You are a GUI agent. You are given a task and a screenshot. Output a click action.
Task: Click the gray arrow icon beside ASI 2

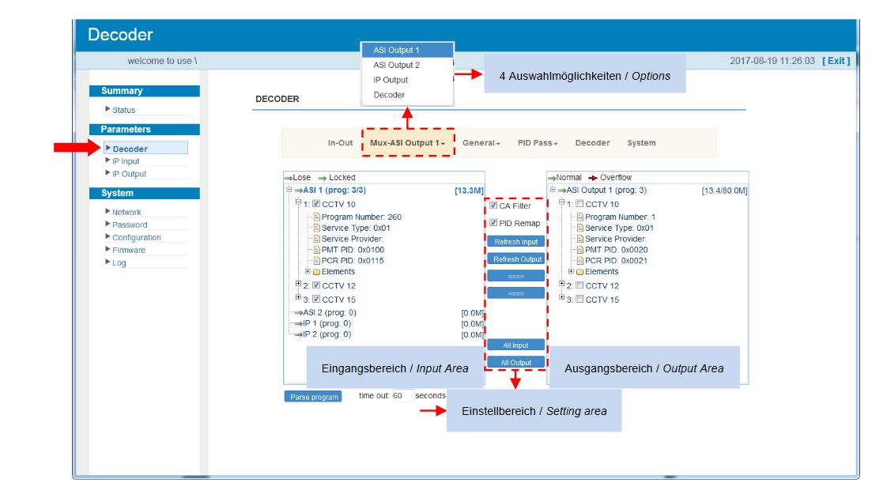tap(298, 312)
